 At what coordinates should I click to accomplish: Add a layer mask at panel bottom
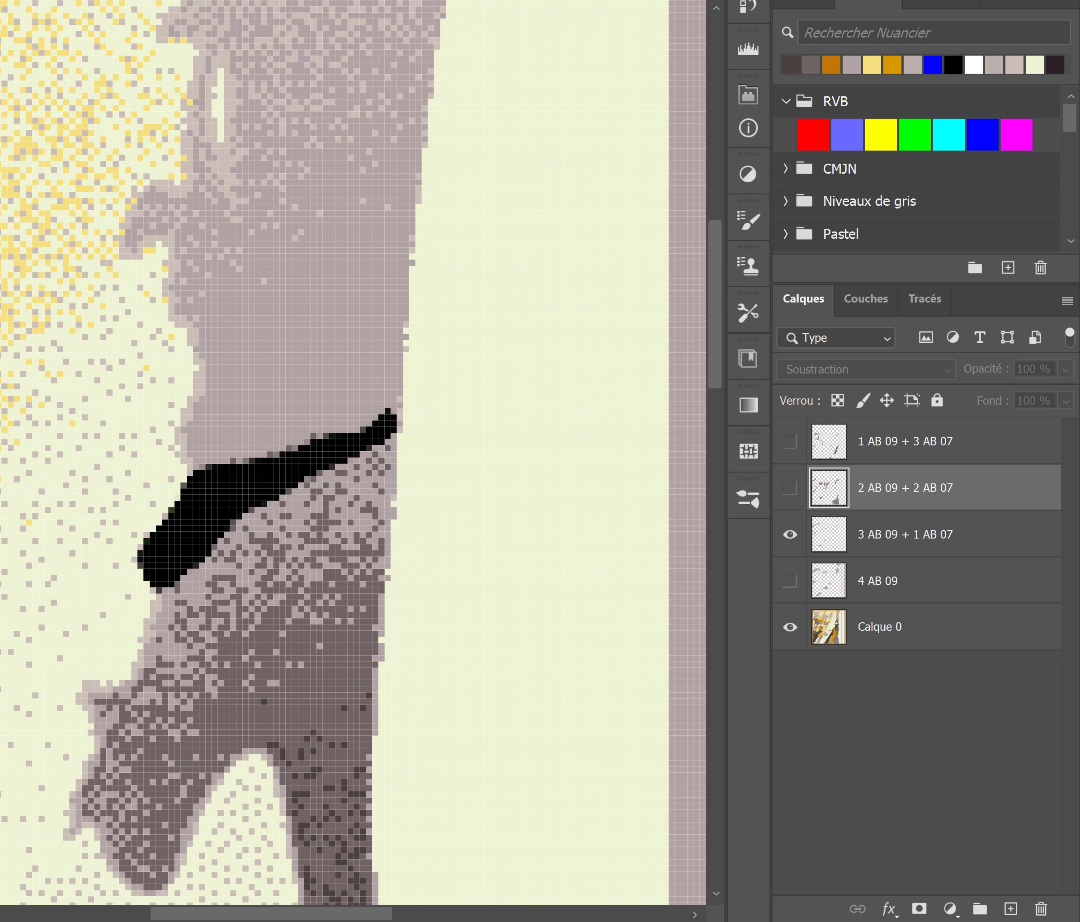coord(919,909)
